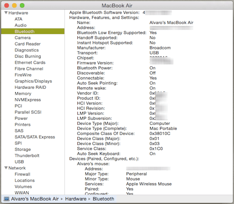This screenshot has width=234, height=204.
Task: Click the Transport value USB
Action: tap(154, 53)
